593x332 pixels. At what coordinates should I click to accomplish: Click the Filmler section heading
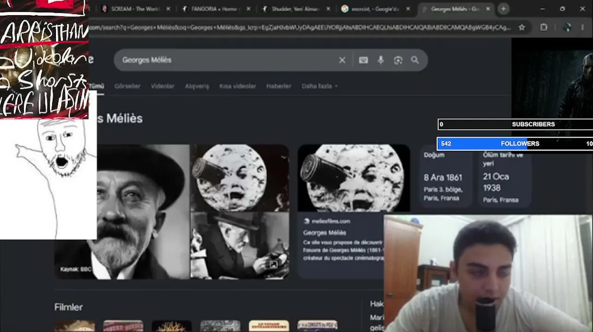tap(68, 307)
